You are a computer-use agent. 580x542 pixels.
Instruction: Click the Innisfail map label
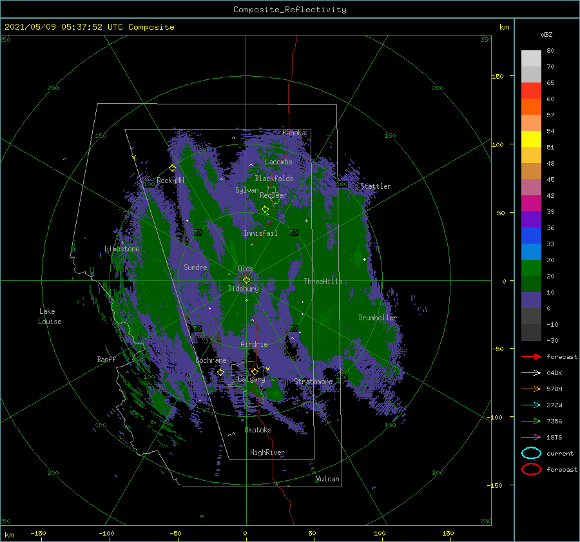click(260, 233)
